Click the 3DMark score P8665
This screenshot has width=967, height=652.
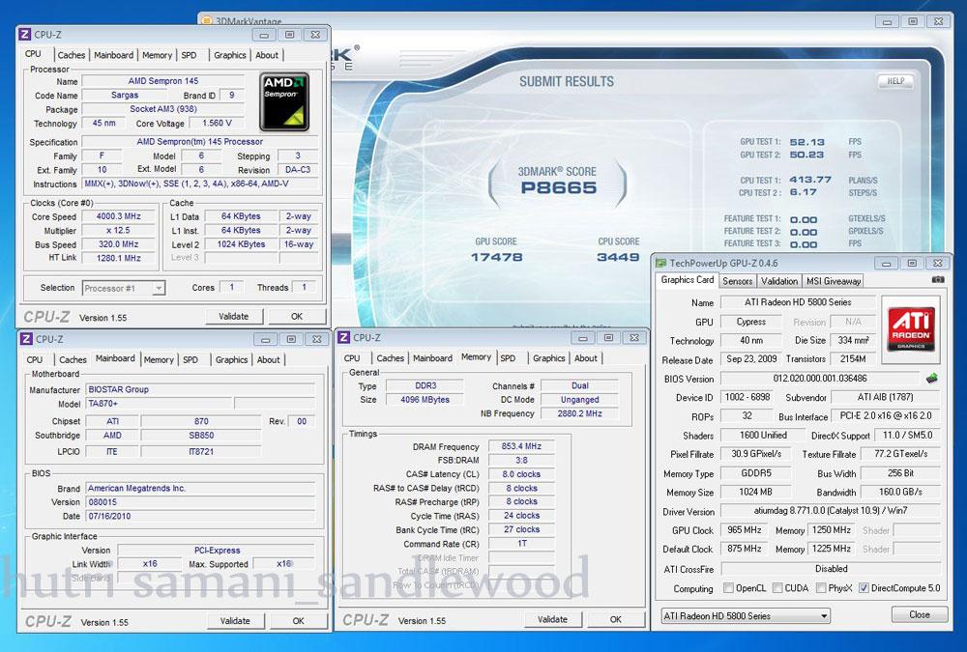(559, 187)
